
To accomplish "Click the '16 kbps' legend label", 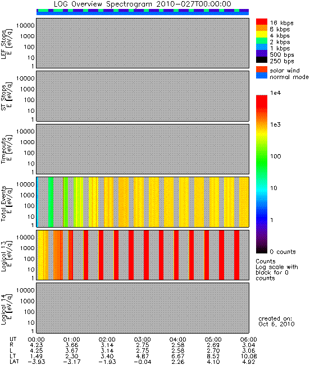I will tap(281, 23).
